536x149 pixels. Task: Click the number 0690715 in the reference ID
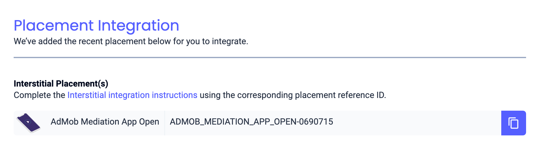pos(316,122)
